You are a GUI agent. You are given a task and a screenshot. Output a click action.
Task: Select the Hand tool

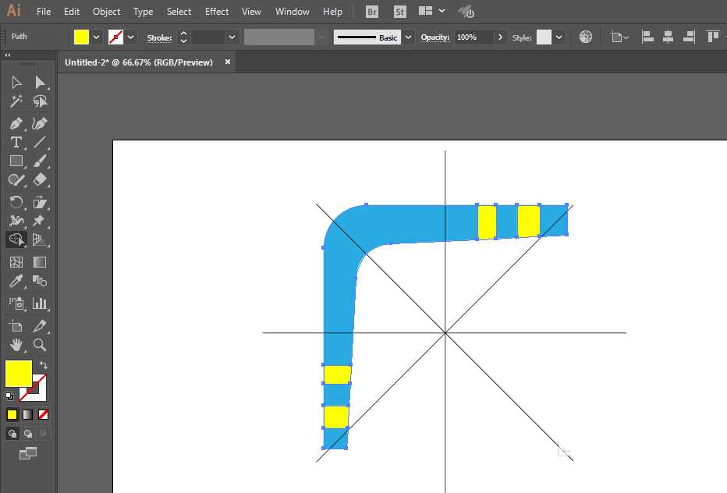point(16,345)
